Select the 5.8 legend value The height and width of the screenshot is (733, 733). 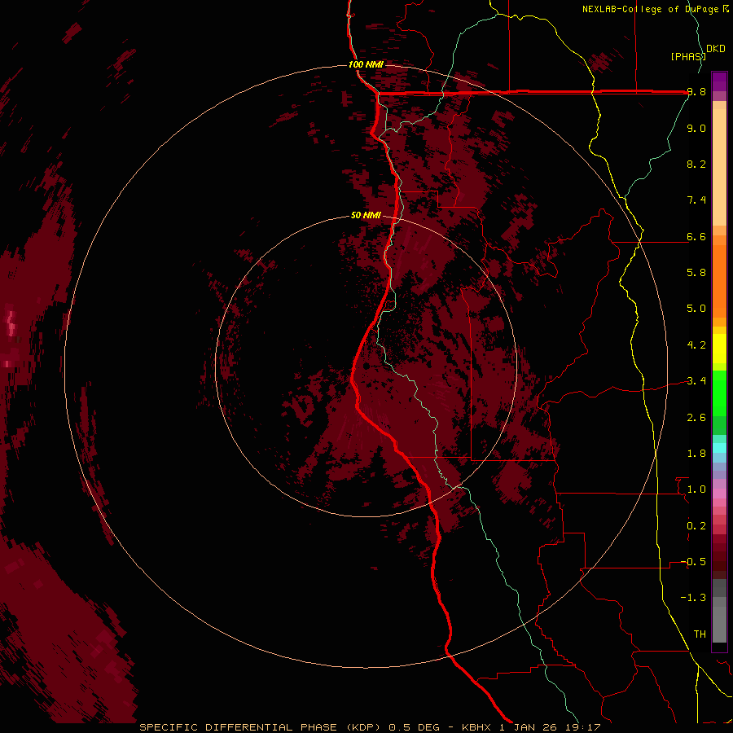pos(696,273)
